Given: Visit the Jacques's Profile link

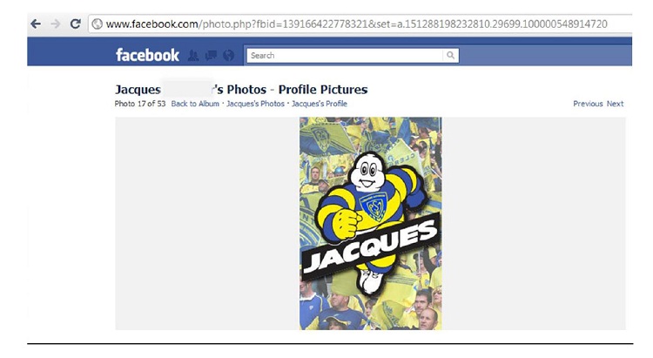Looking at the screenshot, I should pyautogui.click(x=320, y=104).
